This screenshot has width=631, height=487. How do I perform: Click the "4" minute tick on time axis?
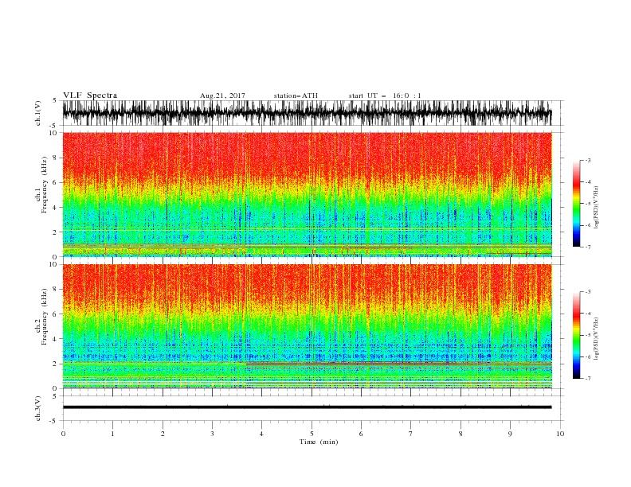261,434
